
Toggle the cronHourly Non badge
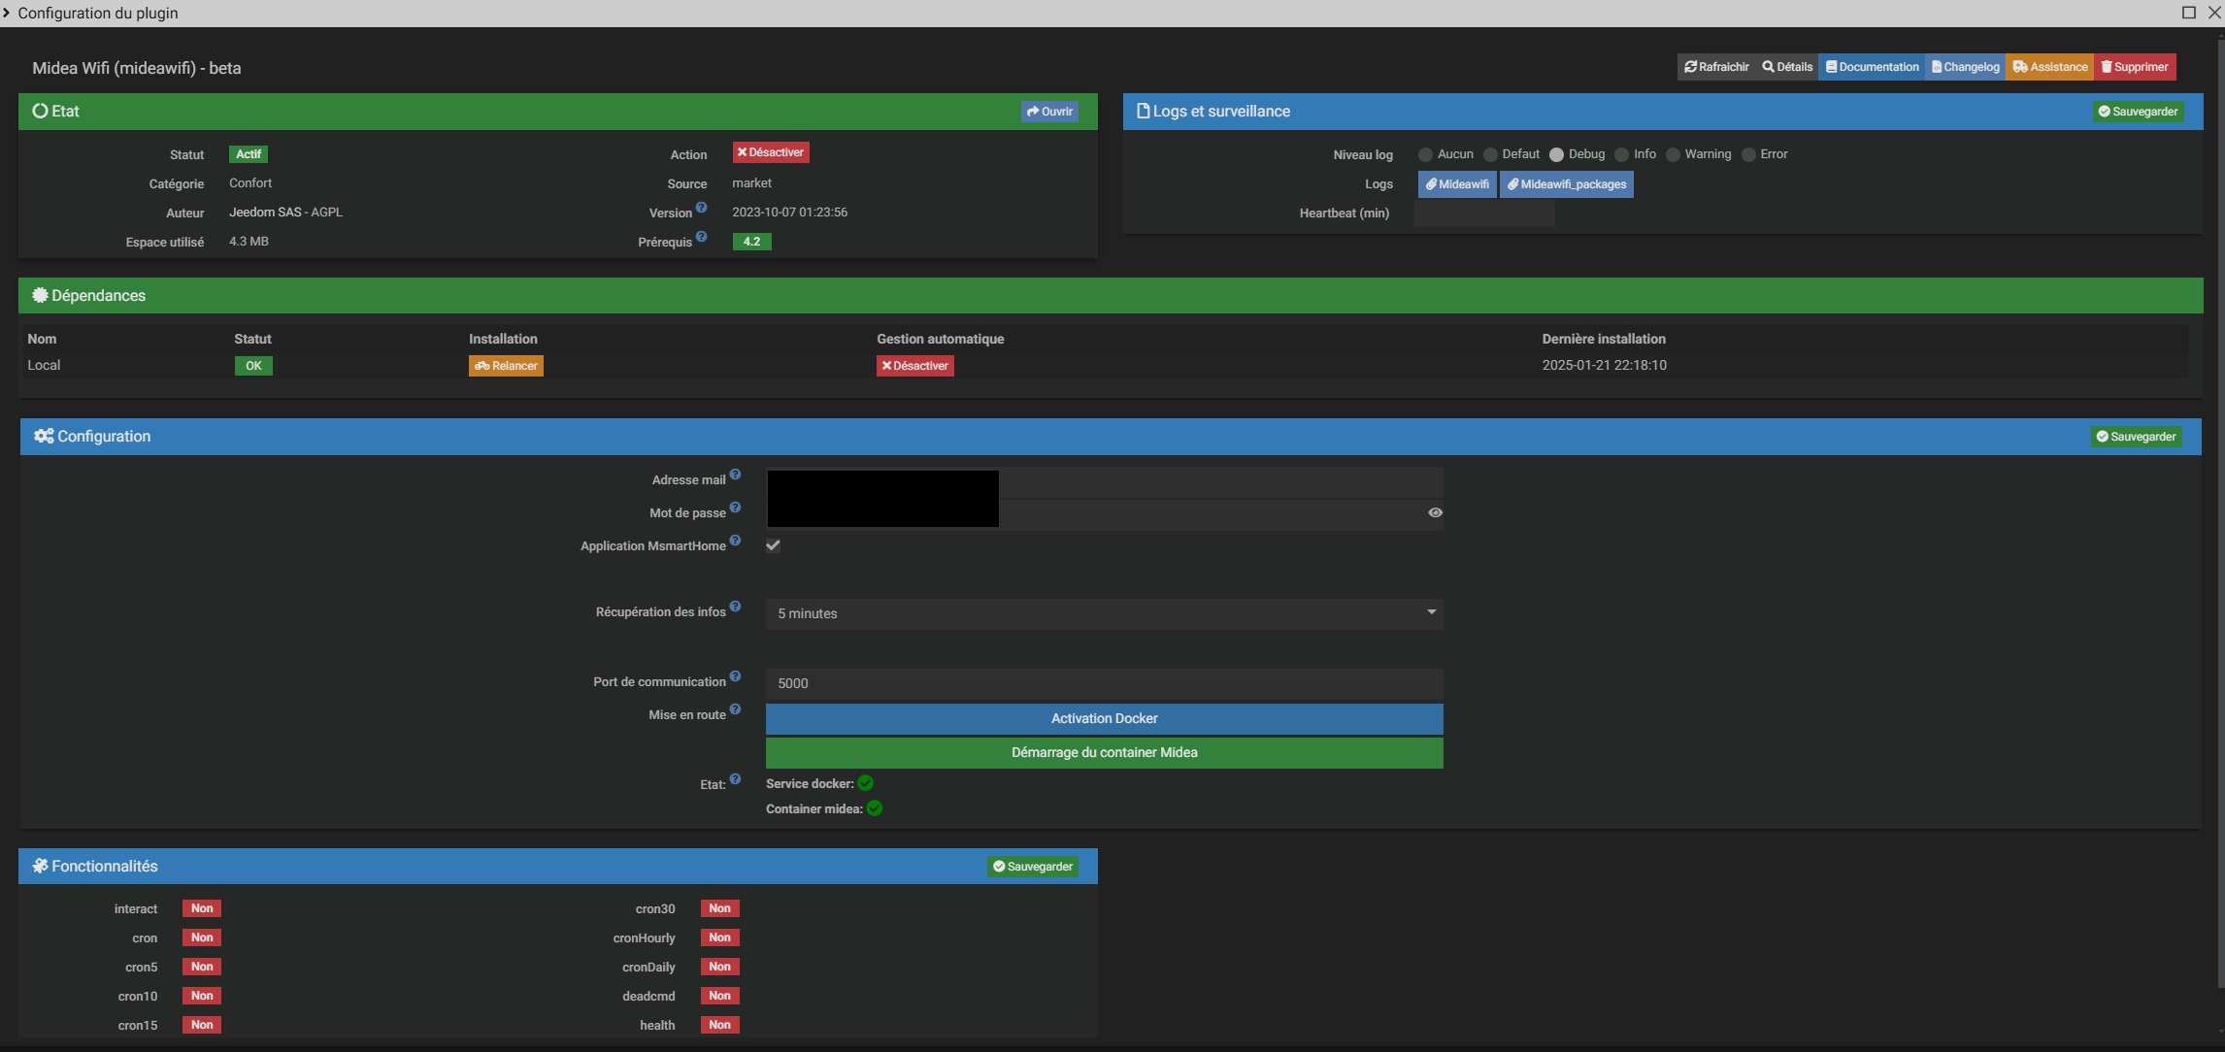click(x=719, y=937)
